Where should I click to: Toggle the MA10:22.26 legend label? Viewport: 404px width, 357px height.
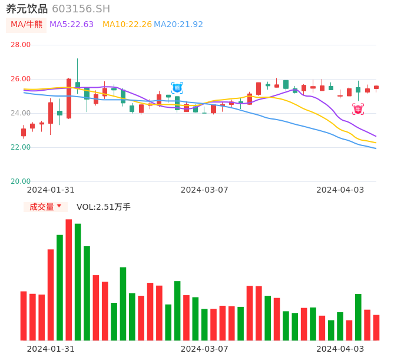[x=127, y=25]
